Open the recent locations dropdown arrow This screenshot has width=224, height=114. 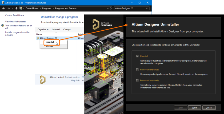(x=13, y=9)
